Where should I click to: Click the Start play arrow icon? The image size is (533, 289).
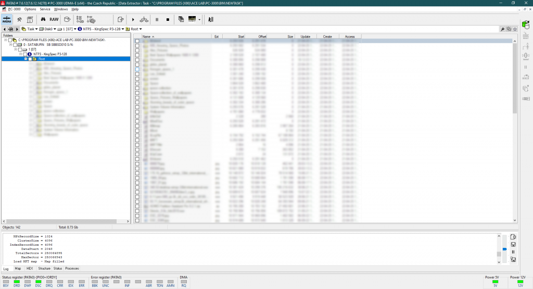[133, 19]
